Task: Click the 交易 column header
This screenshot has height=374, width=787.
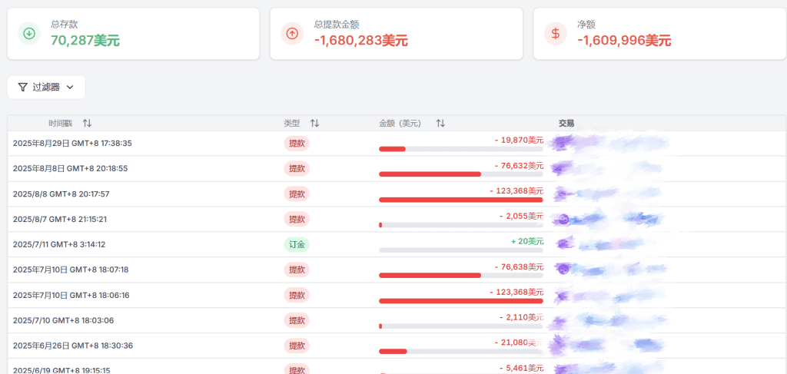Action: (566, 124)
